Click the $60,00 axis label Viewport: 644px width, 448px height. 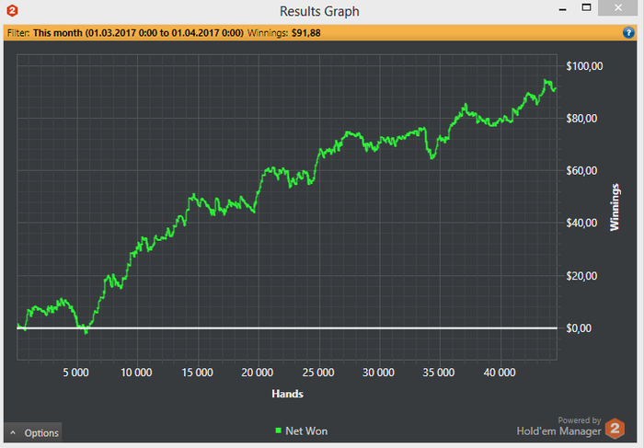pos(581,171)
